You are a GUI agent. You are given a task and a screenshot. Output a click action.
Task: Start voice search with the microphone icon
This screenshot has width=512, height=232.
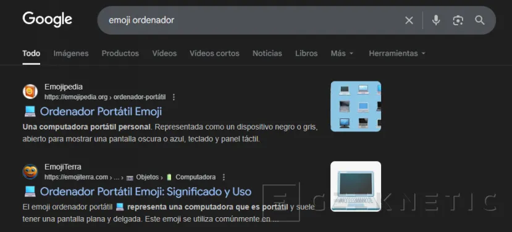pos(436,20)
